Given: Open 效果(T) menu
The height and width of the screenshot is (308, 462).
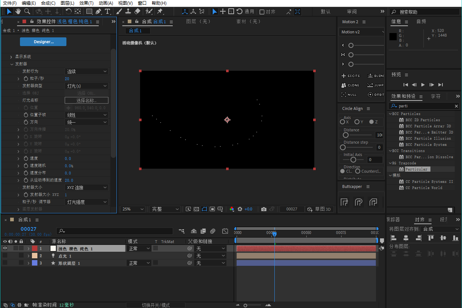Looking at the screenshot, I should 86,3.
